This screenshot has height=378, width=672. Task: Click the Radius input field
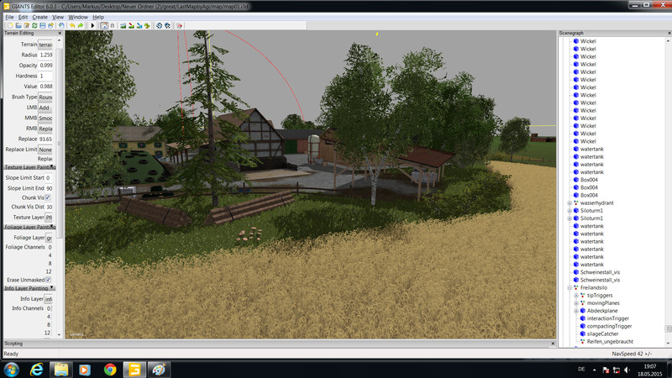46,55
